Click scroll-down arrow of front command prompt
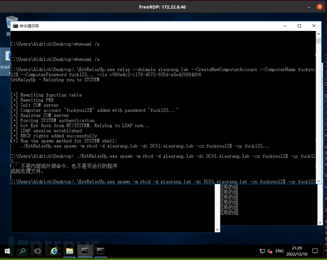Viewport: 327px width, 260px height. 318,181
